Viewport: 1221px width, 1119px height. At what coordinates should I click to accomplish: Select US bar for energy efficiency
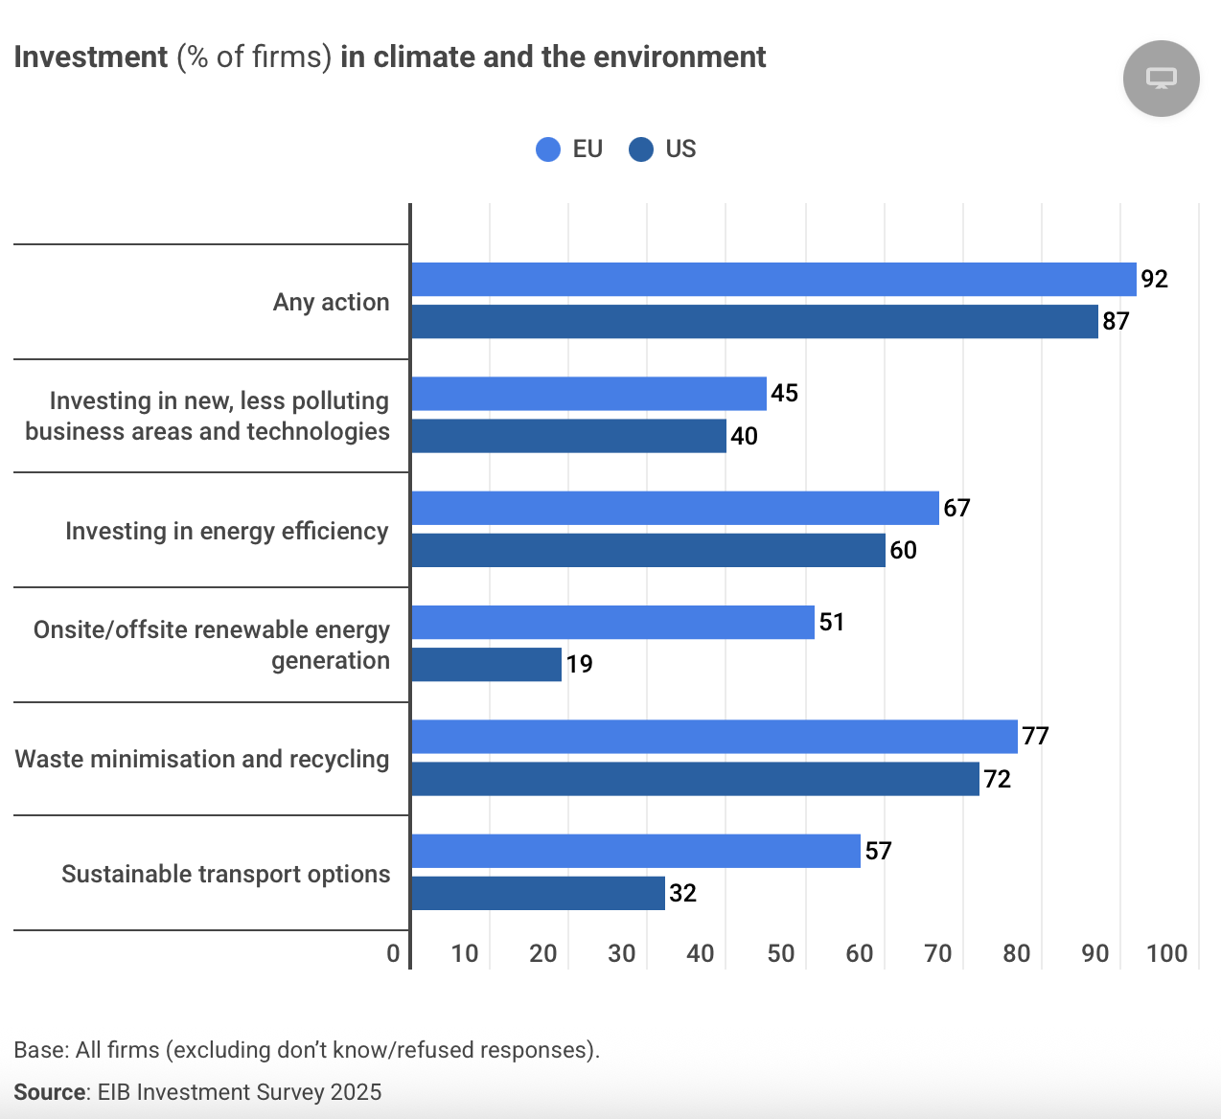(x=648, y=550)
